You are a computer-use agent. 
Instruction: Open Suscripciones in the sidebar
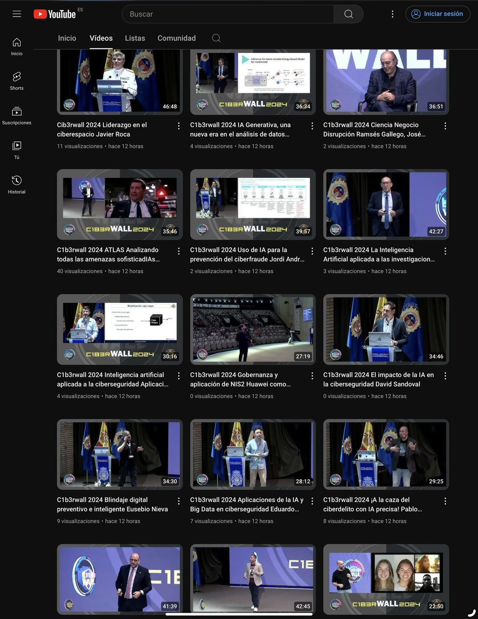[17, 116]
